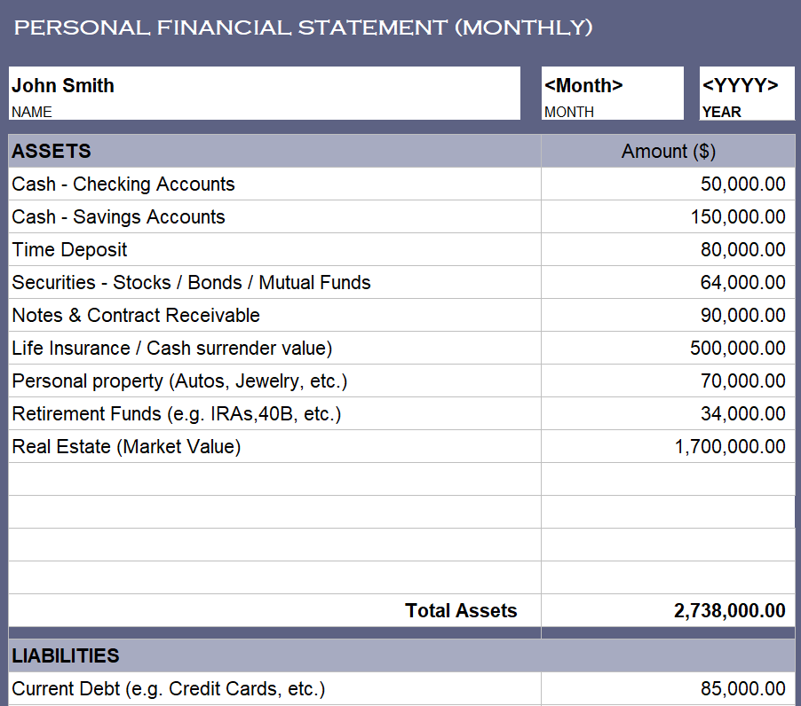The width and height of the screenshot is (801, 706).
Task: Click the Cash - Savings Accounts row label
Action: 118,217
